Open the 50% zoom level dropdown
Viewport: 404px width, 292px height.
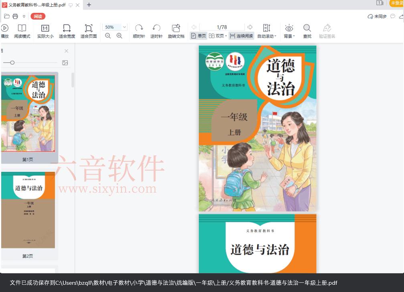click(115, 27)
